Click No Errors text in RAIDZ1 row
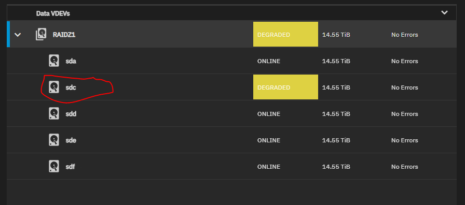Image resolution: width=465 pixels, height=205 pixels. [404, 35]
